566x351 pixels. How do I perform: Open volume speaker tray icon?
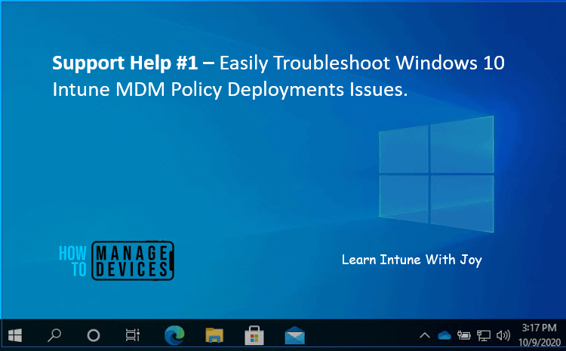[x=503, y=335]
